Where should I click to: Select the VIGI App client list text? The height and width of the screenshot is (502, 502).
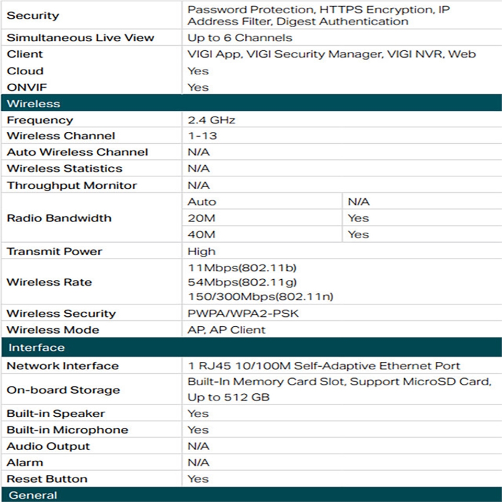coord(332,54)
